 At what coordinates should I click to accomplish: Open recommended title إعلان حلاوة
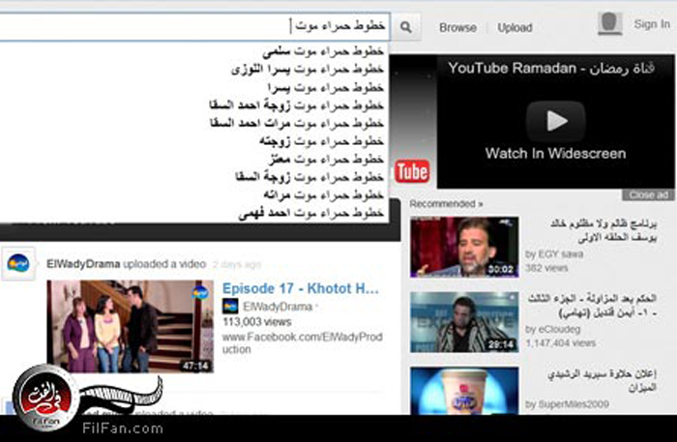[x=602, y=381]
